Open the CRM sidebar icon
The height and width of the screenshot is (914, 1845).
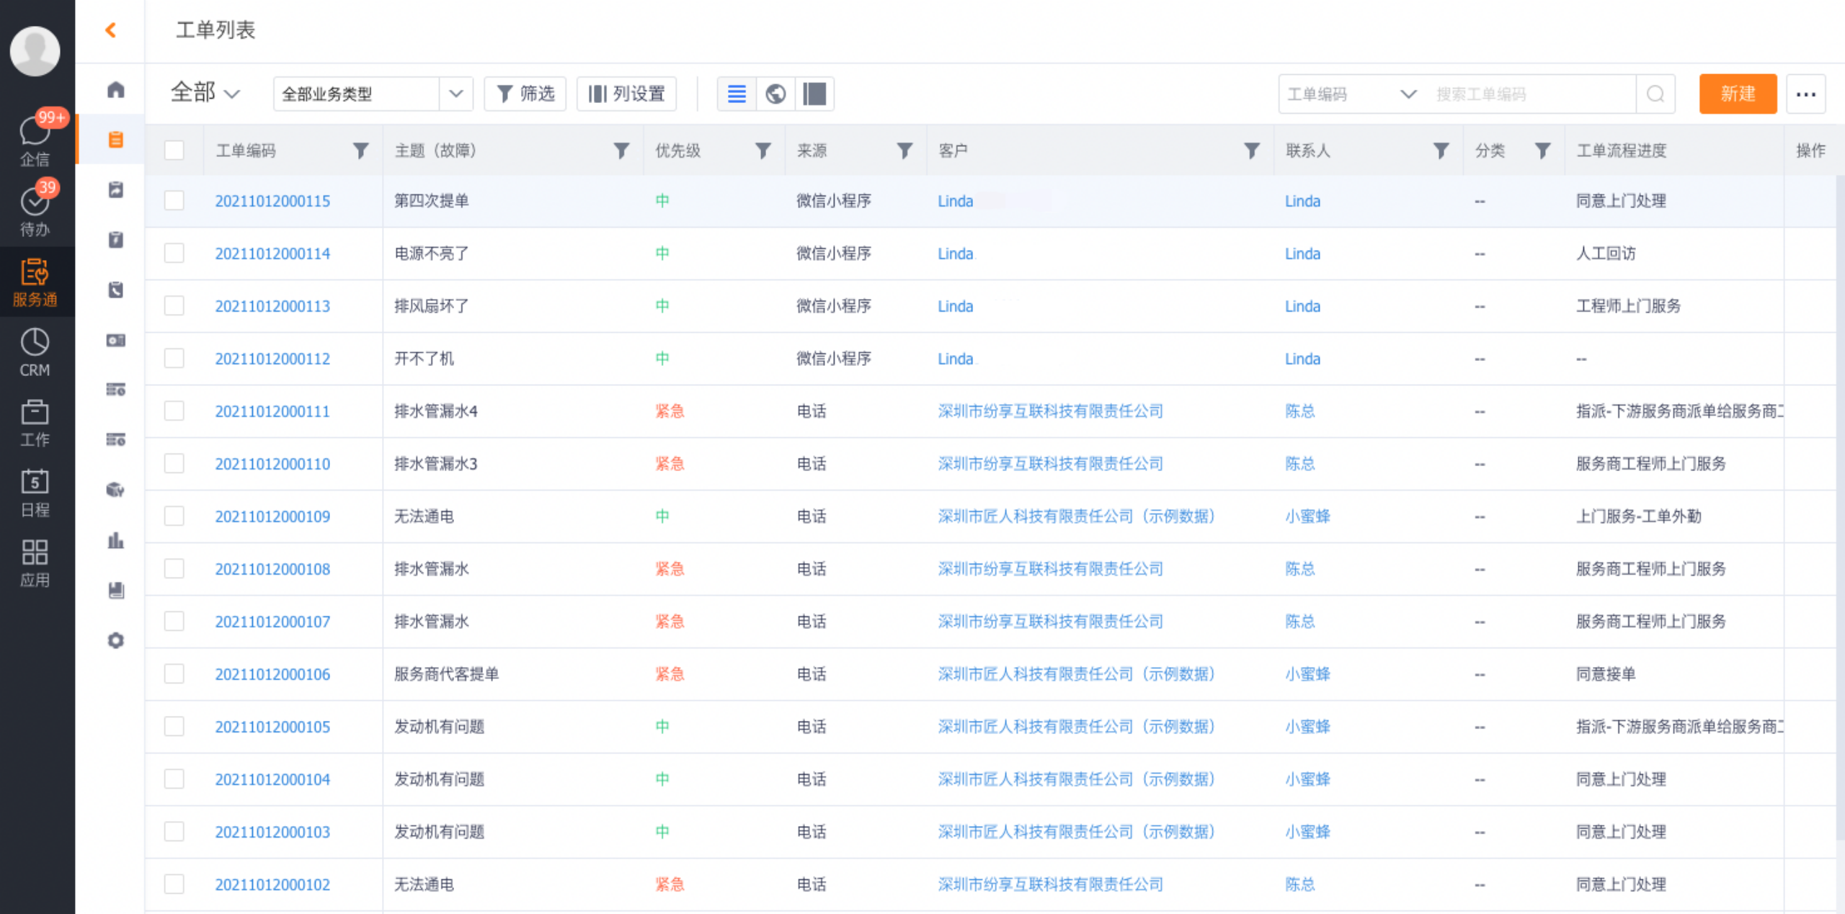[35, 353]
